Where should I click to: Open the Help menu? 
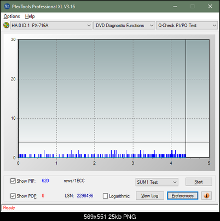click(x=30, y=16)
